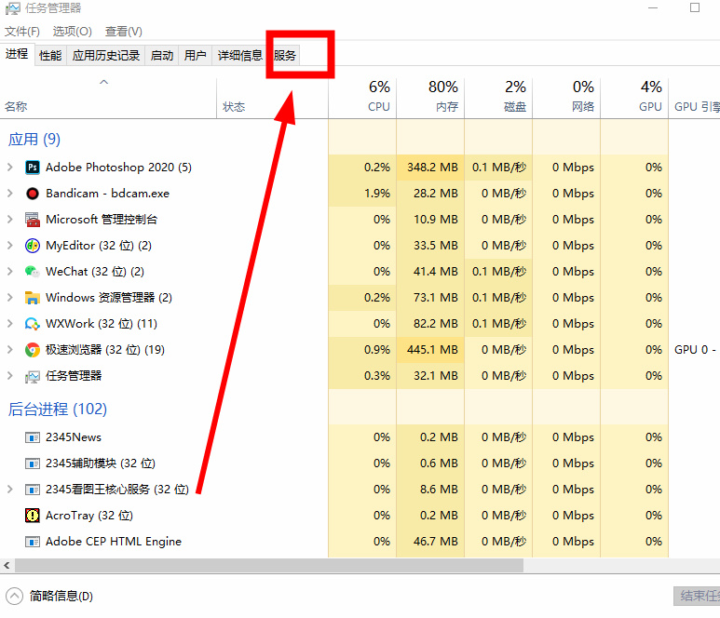
Task: Select the Adobe CEP HTML Engine row
Action: 114,542
